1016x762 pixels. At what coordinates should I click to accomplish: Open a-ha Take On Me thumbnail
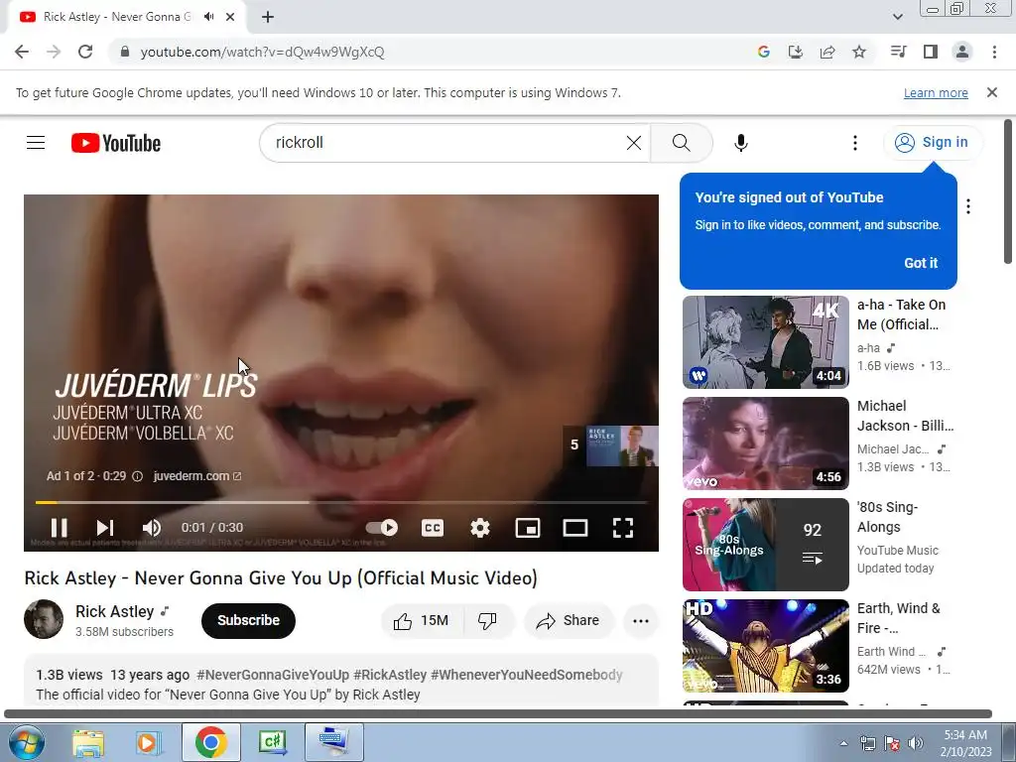click(x=765, y=342)
